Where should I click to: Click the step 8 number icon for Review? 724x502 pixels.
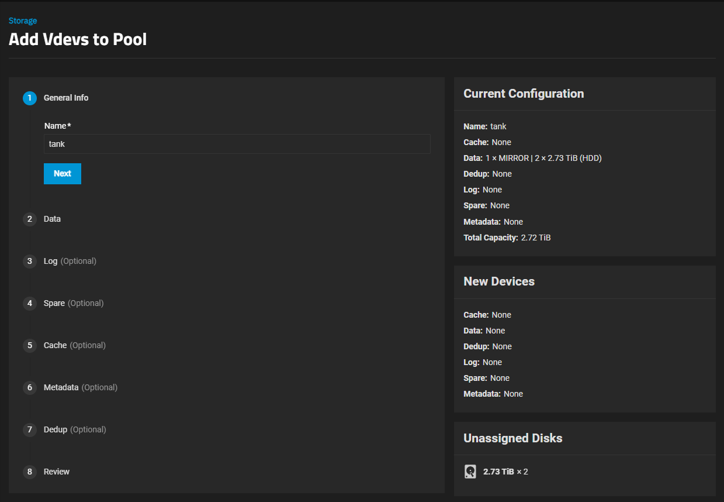click(x=30, y=472)
